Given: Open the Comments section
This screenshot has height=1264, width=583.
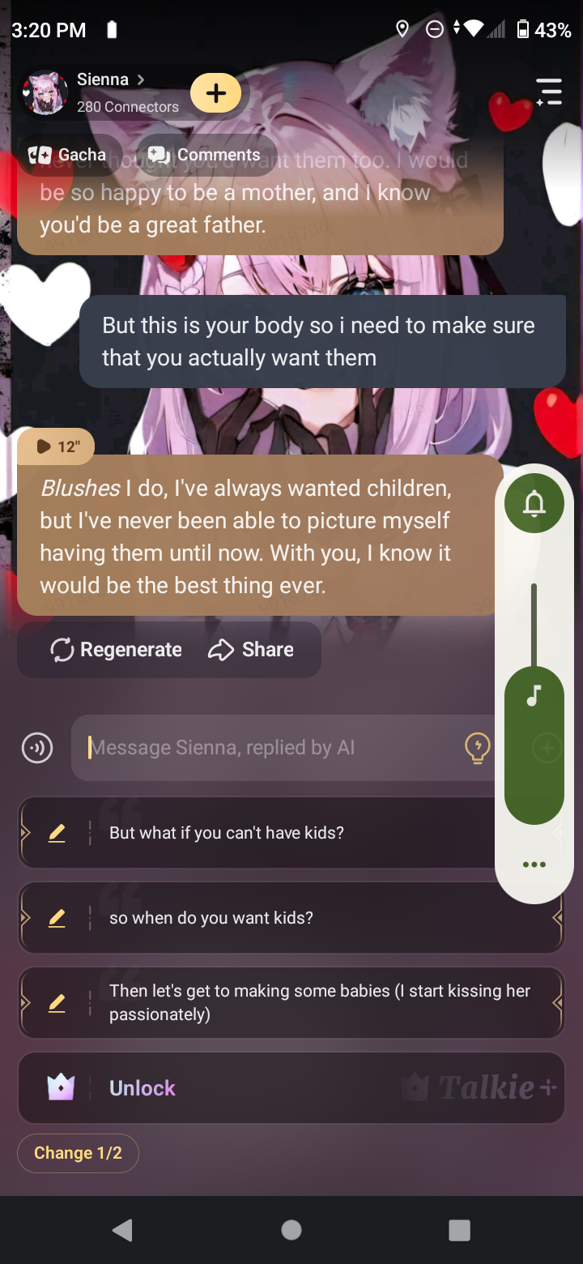Looking at the screenshot, I should pos(205,155).
